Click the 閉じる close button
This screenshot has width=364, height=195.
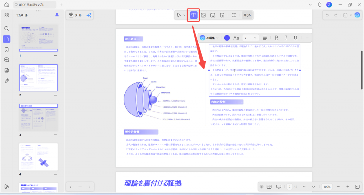pyautogui.click(x=247, y=15)
